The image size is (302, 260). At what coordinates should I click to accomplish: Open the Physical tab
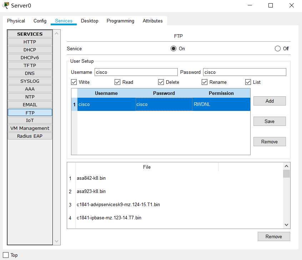coord(16,21)
